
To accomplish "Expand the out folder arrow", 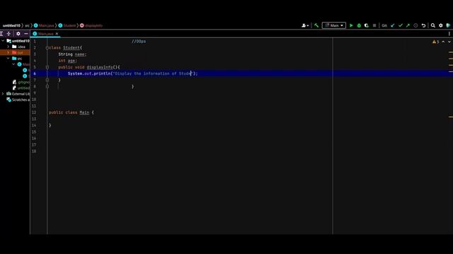I will (8, 52).
